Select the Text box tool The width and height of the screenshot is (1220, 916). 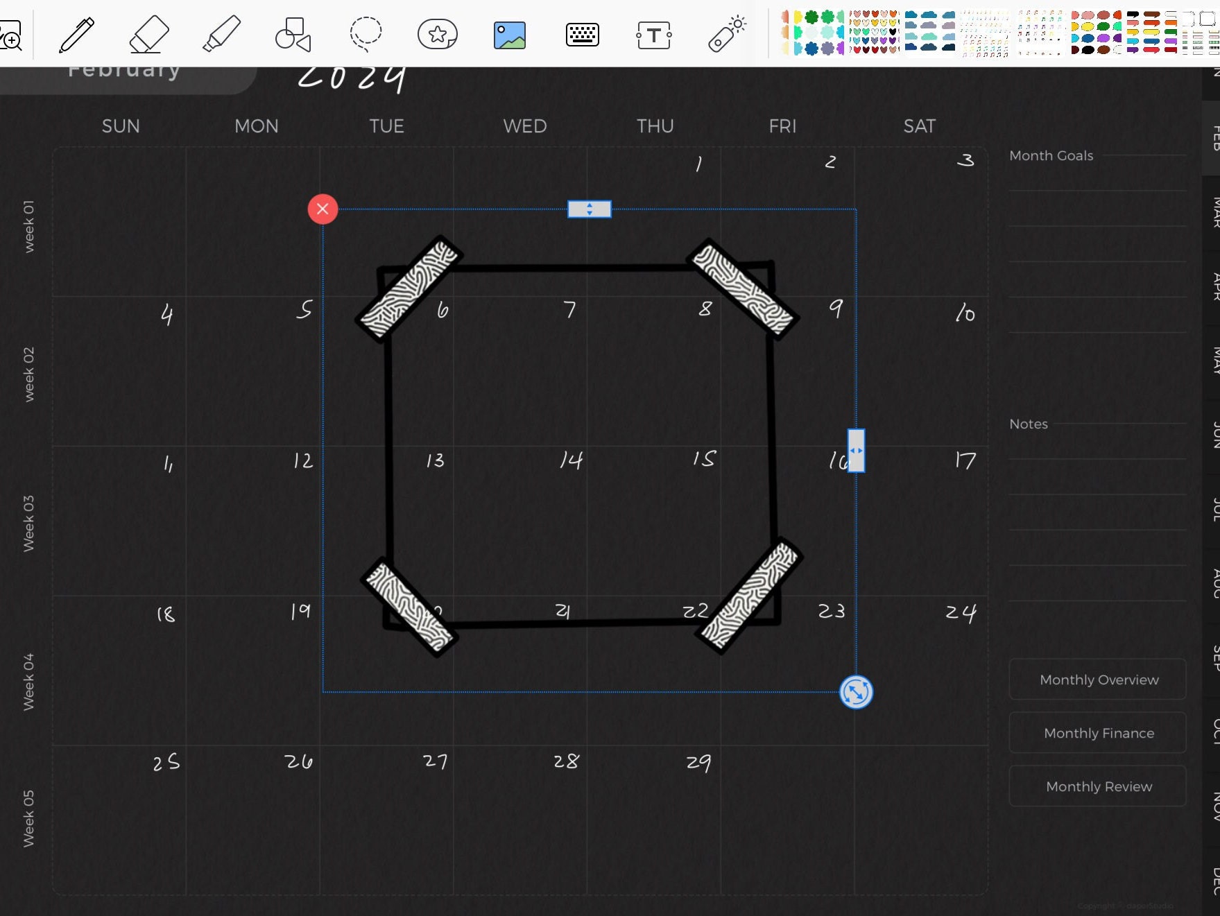pos(653,35)
